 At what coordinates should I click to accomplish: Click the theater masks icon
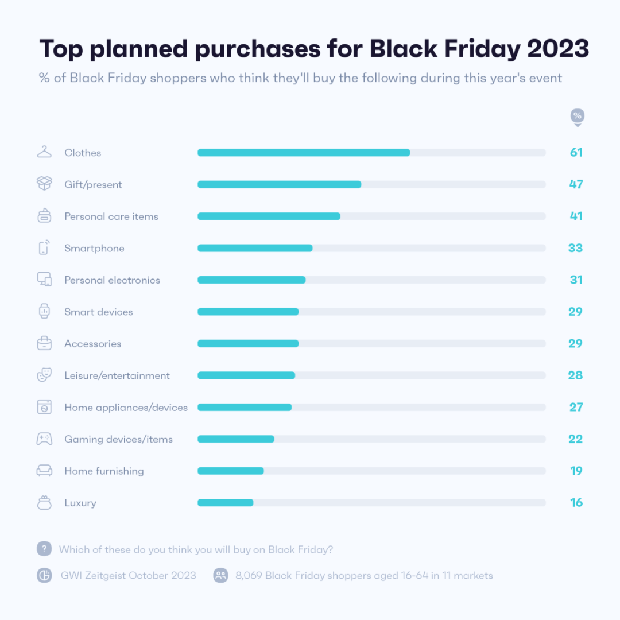44,375
